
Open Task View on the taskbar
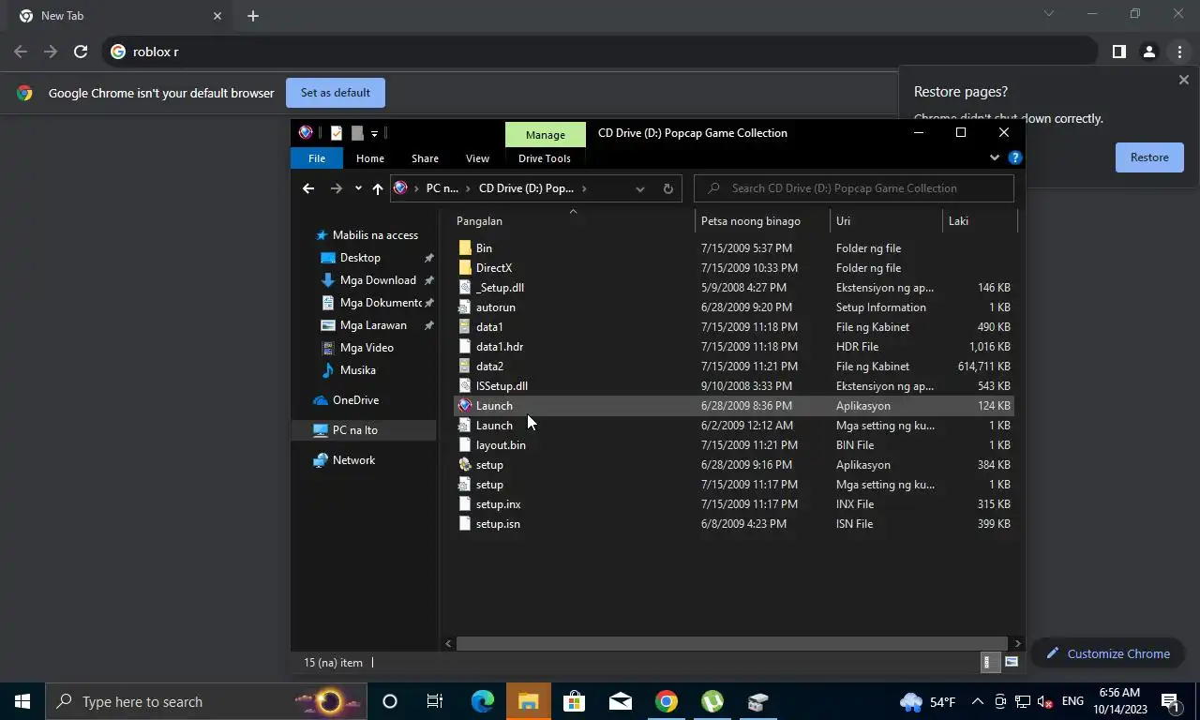pos(435,701)
